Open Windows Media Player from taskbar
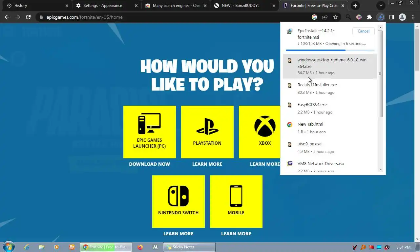The width and height of the screenshot is (420, 252). [x=57, y=247]
